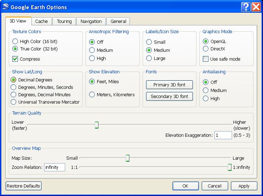Go to the Navigation tab
This screenshot has width=263, height=196.
coord(91,22)
